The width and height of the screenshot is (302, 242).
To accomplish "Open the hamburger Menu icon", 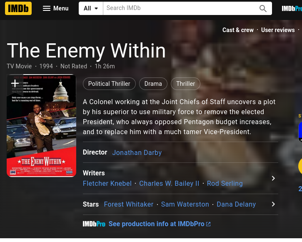I will (x=47, y=8).
